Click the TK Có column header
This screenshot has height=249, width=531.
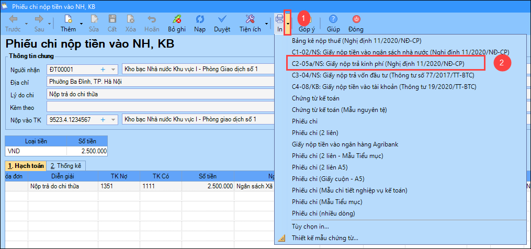click(x=161, y=176)
